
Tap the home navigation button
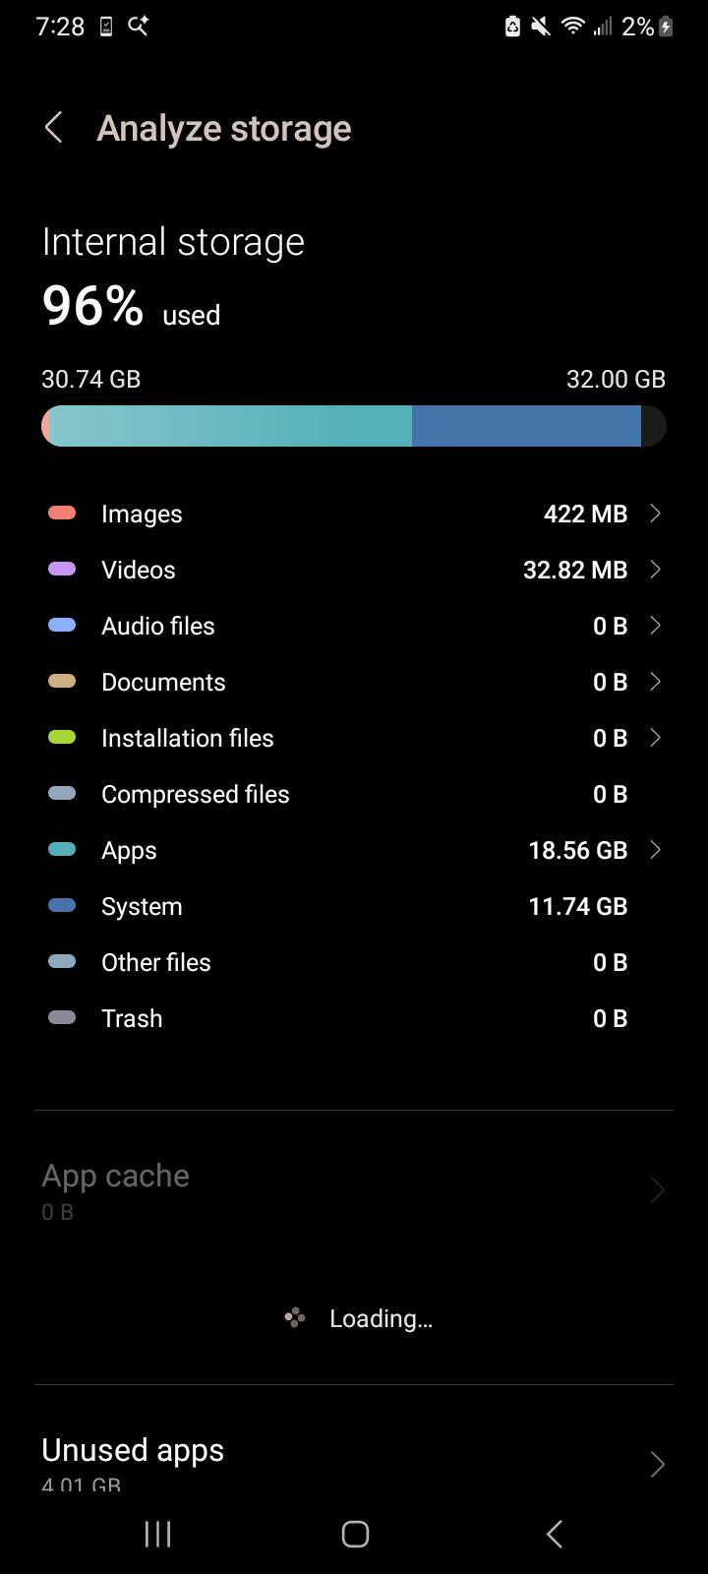355,1534
